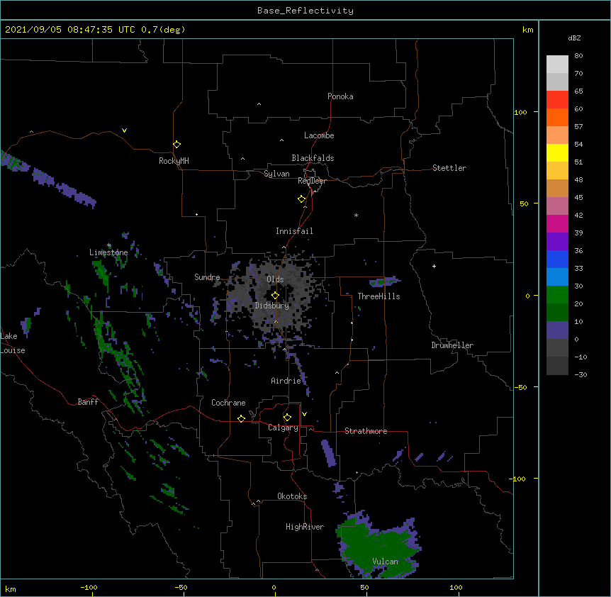
Task: Click the HighRiver label
Action: tap(305, 527)
